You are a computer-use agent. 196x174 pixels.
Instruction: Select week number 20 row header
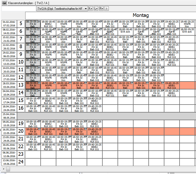[x=21, y=131]
